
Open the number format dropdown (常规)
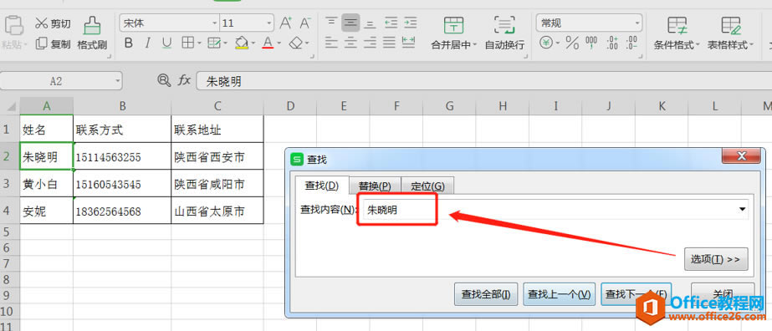[x=637, y=23]
